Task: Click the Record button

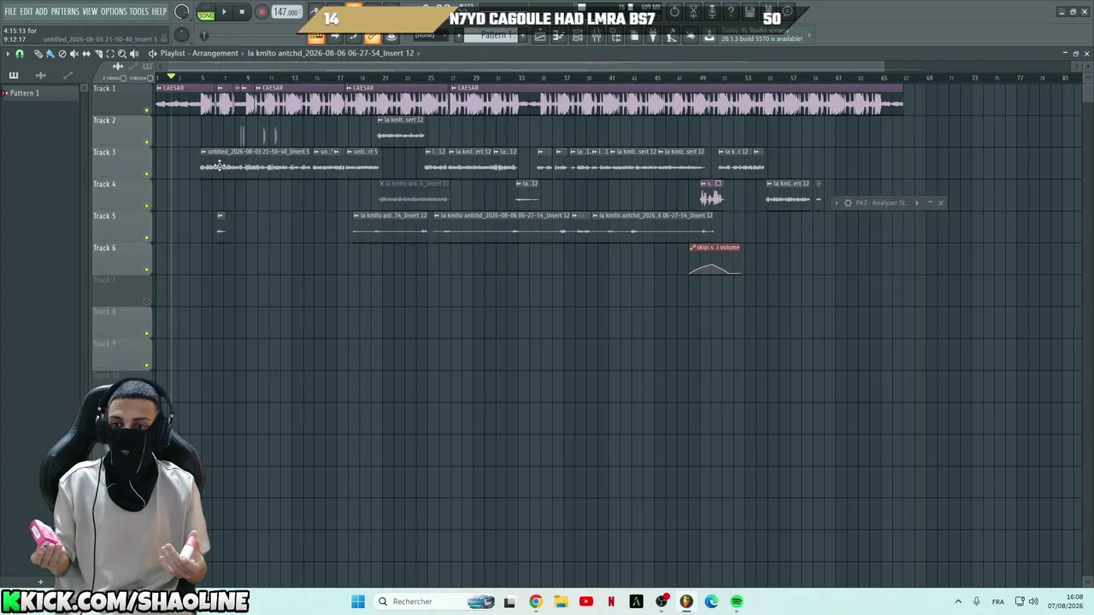Action: pos(262,12)
